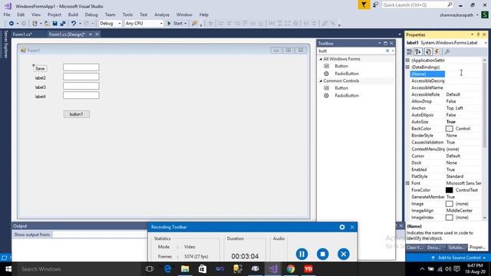The image size is (491, 276).
Task: Switch to the Class View bottom tab
Action: 415,248
